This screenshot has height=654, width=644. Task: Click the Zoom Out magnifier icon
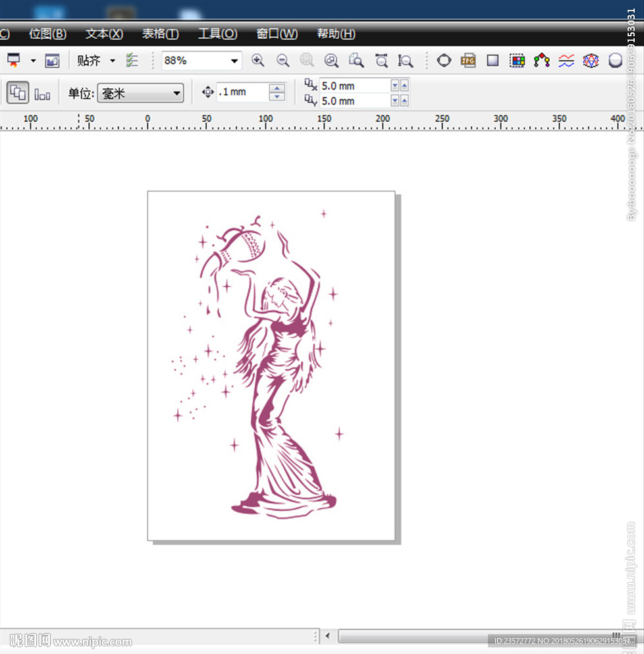[x=282, y=61]
